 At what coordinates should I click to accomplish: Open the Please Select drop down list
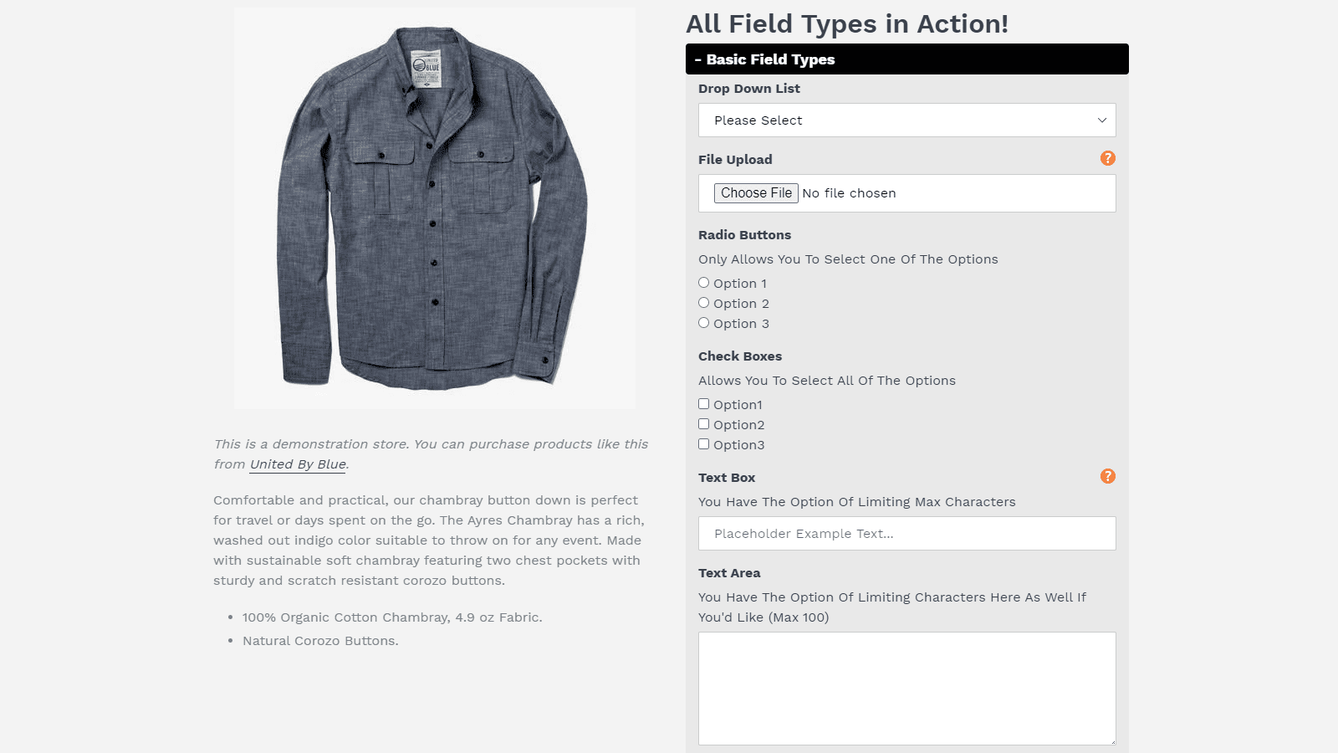(907, 120)
